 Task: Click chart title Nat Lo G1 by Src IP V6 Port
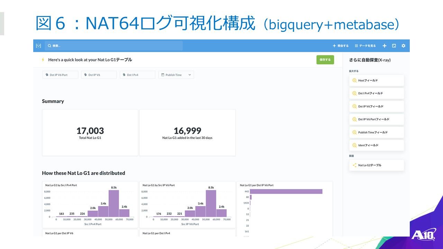point(159,185)
